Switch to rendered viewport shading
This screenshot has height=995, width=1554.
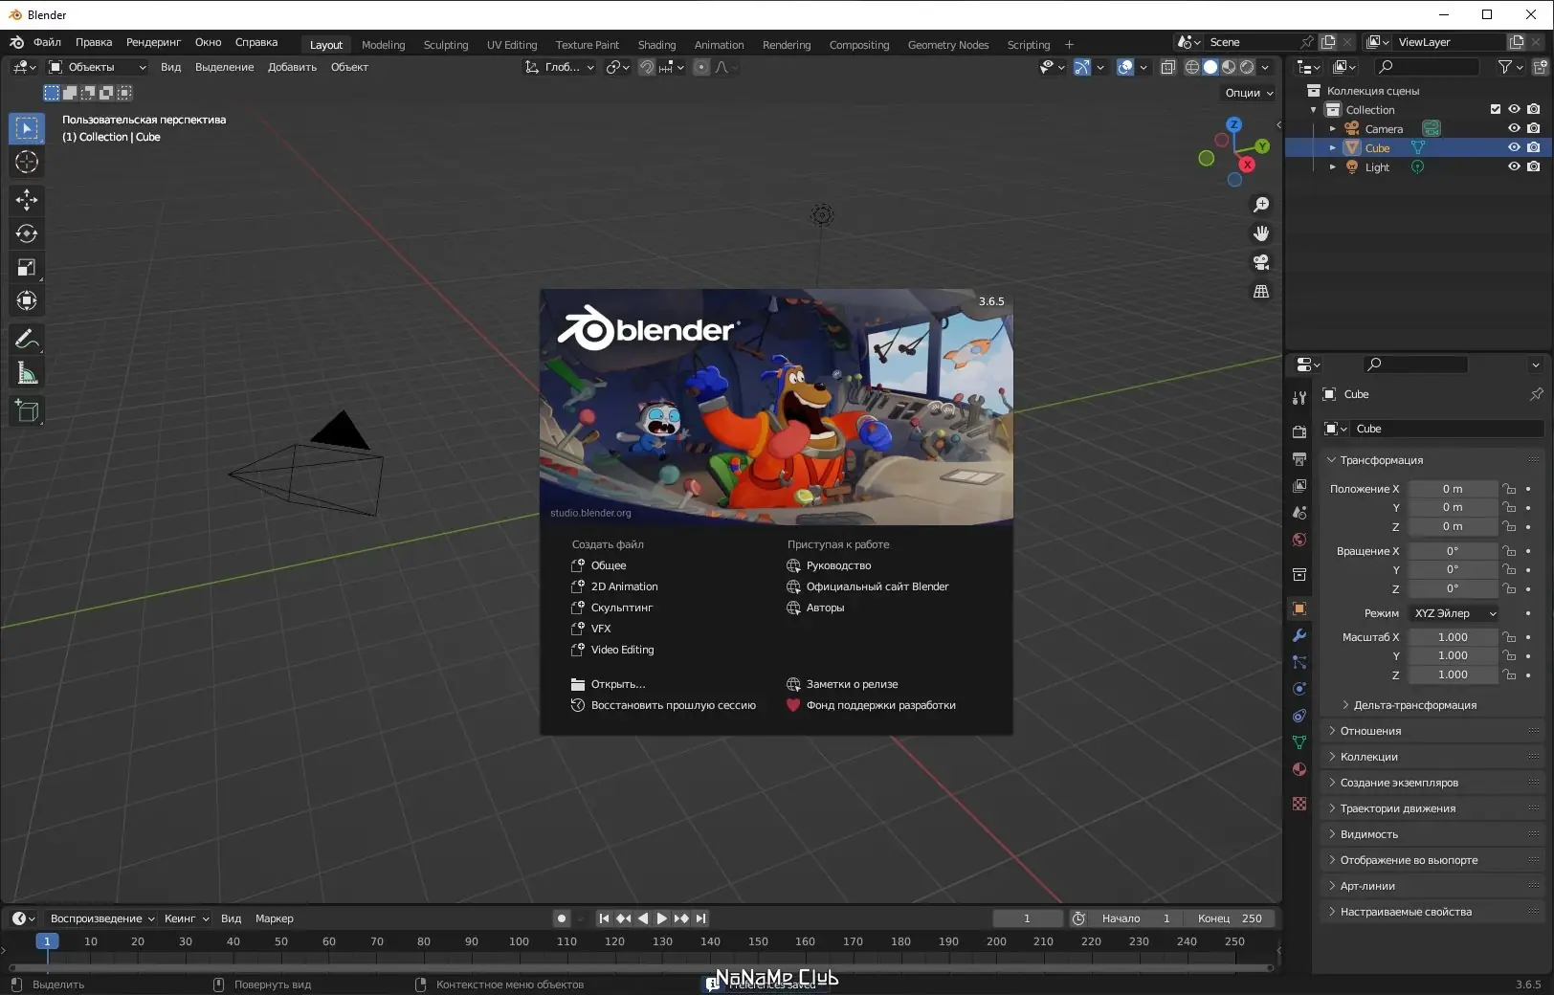click(1247, 67)
